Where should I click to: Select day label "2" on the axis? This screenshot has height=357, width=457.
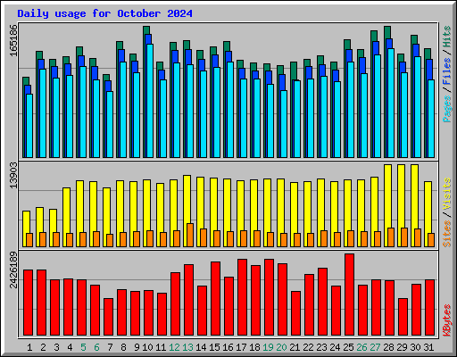tap(43, 347)
